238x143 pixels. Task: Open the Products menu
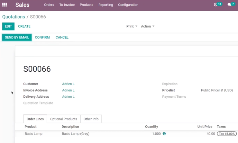point(87,5)
